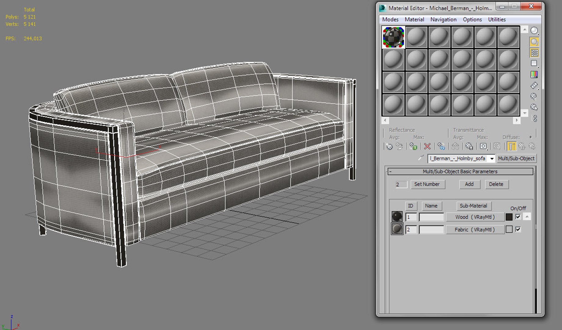This screenshot has width=562, height=330.
Task: Open the Navigation menu
Action: pyautogui.click(x=443, y=20)
